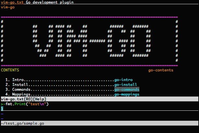Open the go-mappings tag link
The image size is (199, 133).
[x=127, y=94]
